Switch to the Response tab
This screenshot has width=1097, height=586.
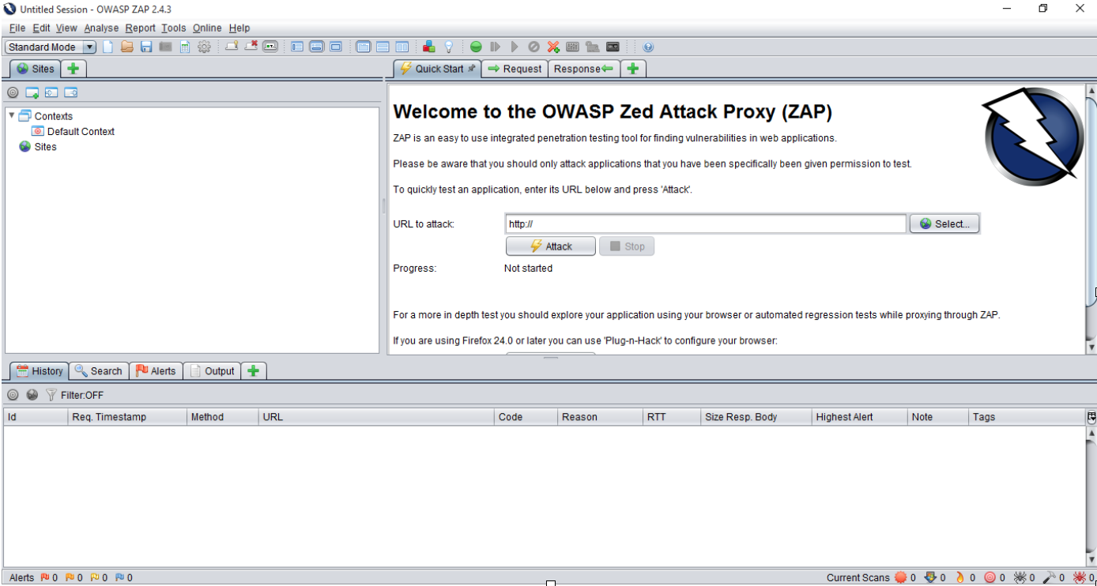(x=583, y=69)
